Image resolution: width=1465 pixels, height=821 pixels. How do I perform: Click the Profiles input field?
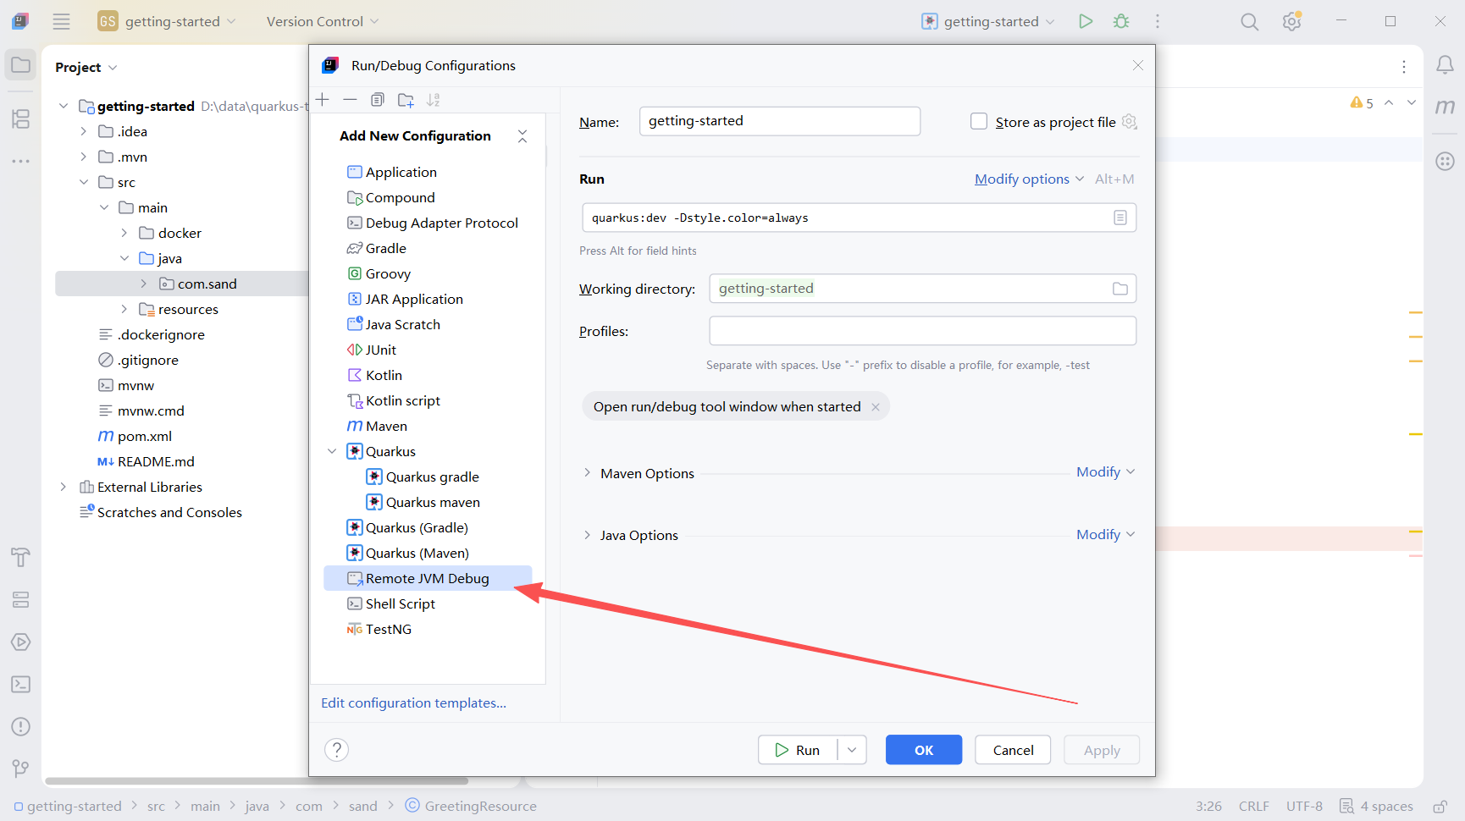click(922, 331)
